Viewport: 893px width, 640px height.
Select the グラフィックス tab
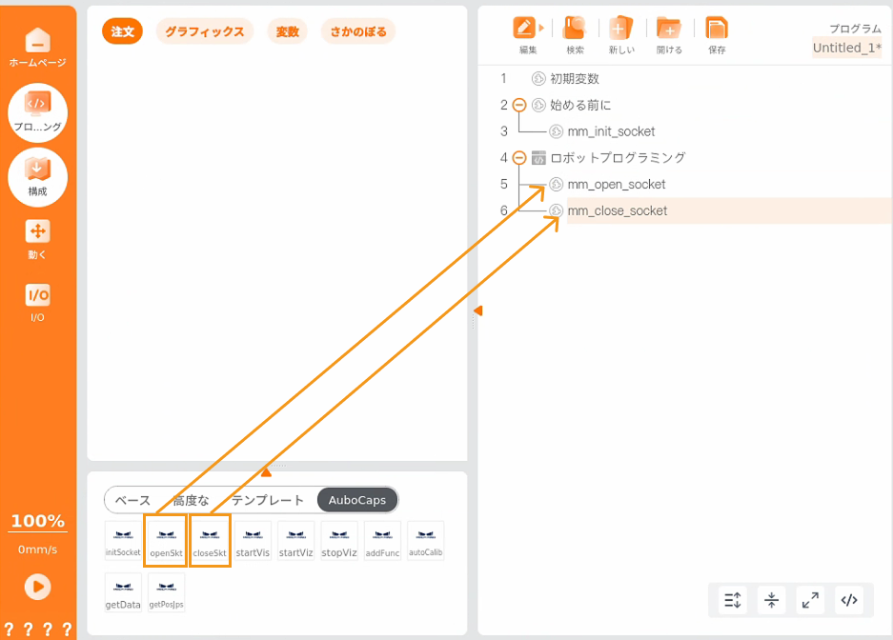[205, 31]
